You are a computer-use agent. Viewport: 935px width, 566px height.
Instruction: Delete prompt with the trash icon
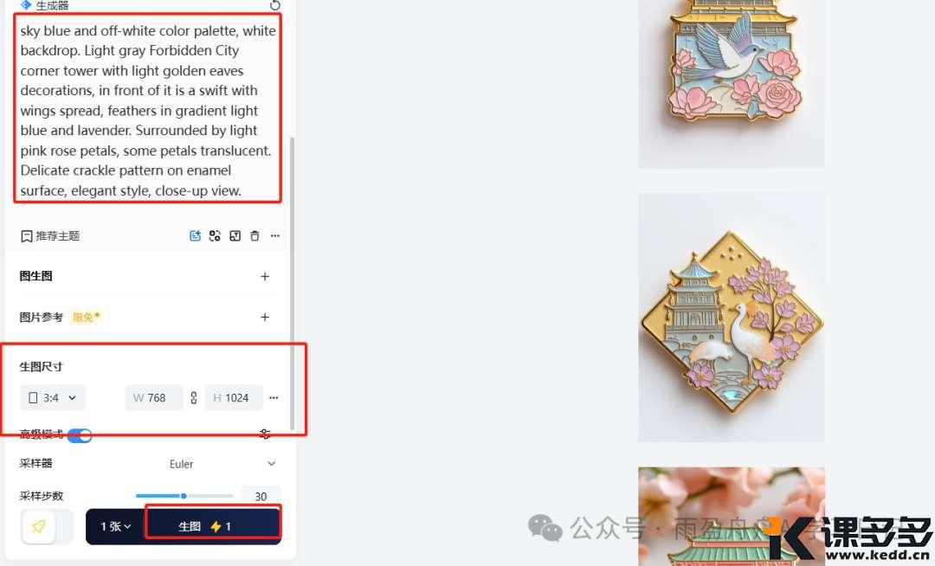[255, 236]
